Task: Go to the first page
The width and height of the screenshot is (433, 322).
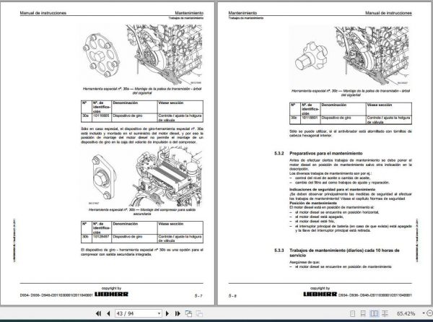Action: 98,313
